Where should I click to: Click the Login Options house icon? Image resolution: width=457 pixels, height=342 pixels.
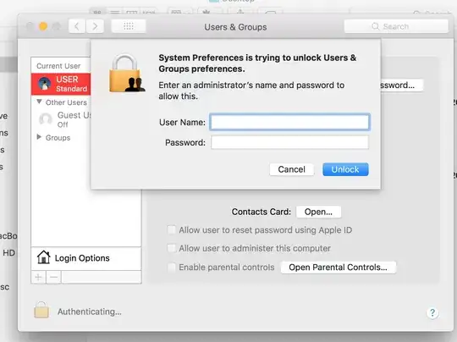point(44,257)
